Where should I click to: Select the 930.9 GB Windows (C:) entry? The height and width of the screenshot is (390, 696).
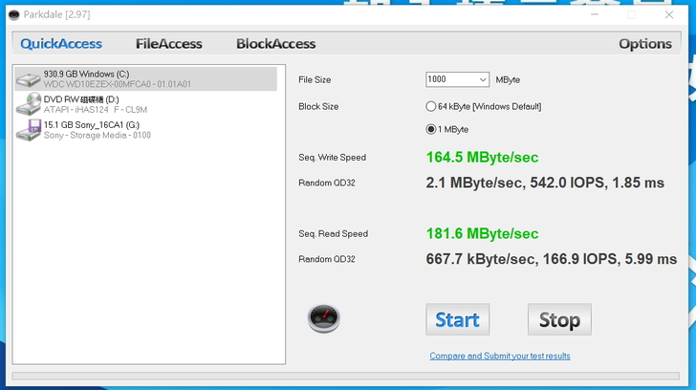(x=145, y=79)
